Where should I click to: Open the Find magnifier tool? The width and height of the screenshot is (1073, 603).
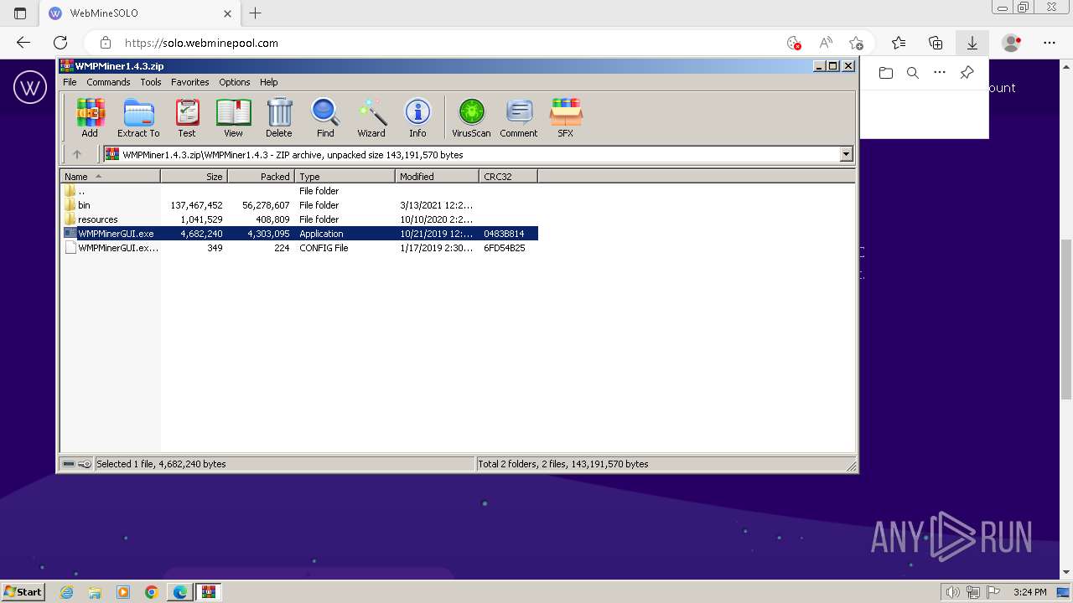(325, 117)
